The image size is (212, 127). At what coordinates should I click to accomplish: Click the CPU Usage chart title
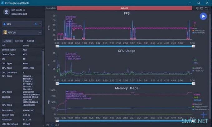click(x=127, y=51)
